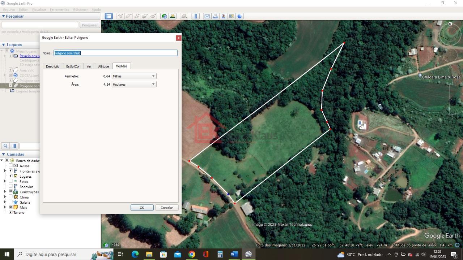This screenshot has height=260, width=463.
Task: Switch to the Altitude tab
Action: coord(103,66)
